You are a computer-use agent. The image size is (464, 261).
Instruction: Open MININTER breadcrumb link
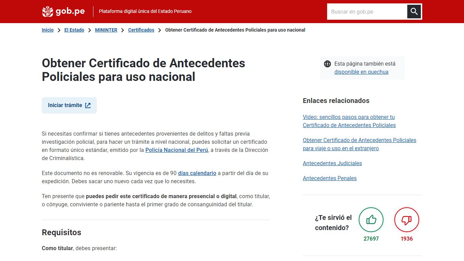pyautogui.click(x=106, y=30)
